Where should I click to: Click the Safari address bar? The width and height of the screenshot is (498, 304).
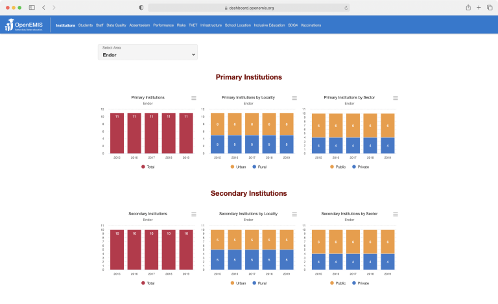point(249,7)
